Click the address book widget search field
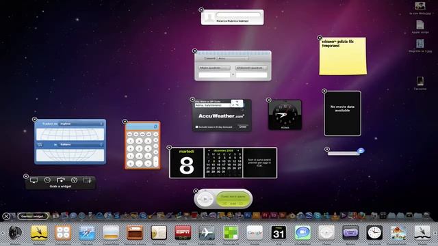The width and height of the screenshot is (438, 246). pyautogui.click(x=238, y=14)
